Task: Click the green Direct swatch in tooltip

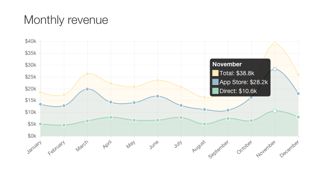Action: (x=216, y=91)
